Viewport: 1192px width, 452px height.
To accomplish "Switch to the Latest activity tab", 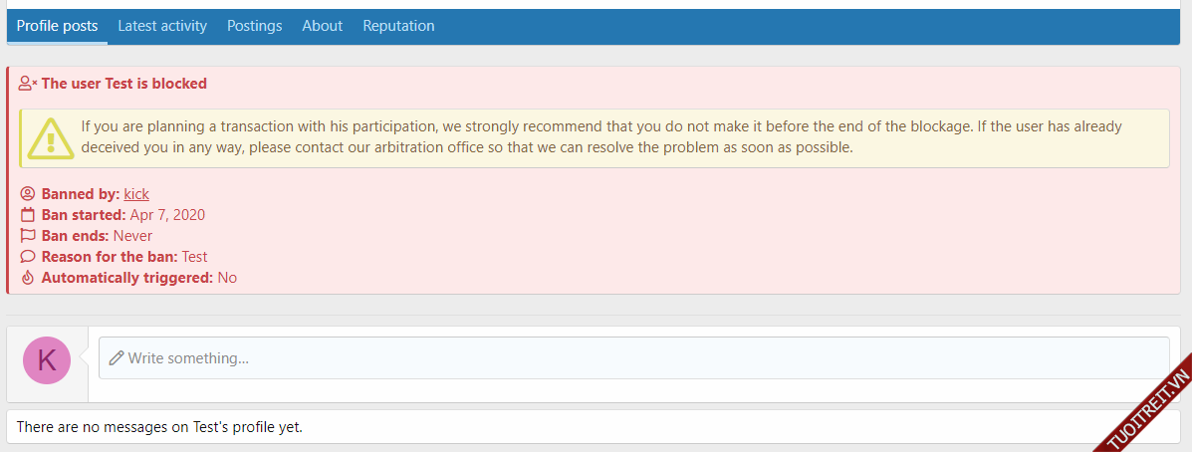I will click(162, 26).
